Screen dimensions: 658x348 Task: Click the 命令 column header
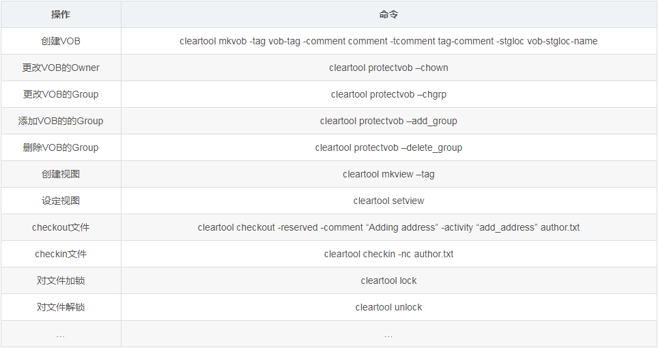(x=388, y=14)
